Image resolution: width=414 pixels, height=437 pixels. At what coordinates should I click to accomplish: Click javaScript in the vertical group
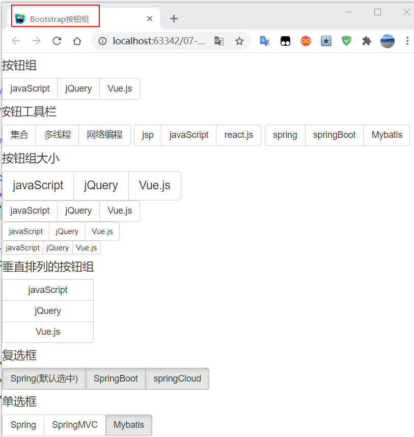[48, 290]
